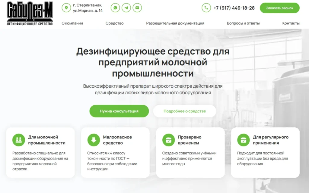Image resolution: width=309 pixels, height=193 pixels.
Task: Click text Создано советскими учёными
Action: [189, 158]
